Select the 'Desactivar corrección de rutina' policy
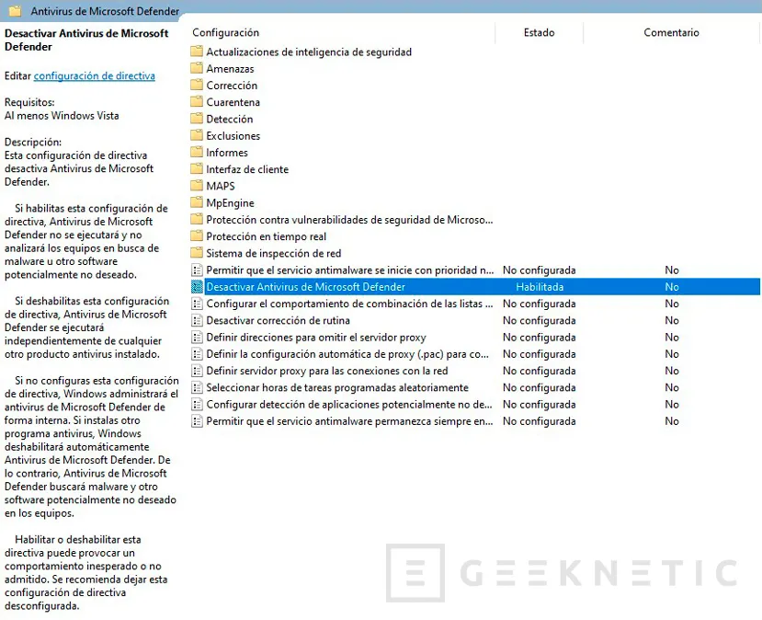This screenshot has height=620, width=762. tap(278, 320)
